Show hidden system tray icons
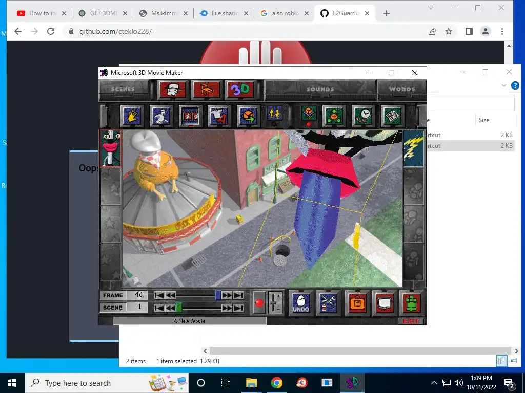This screenshot has width=525, height=393. [434, 383]
